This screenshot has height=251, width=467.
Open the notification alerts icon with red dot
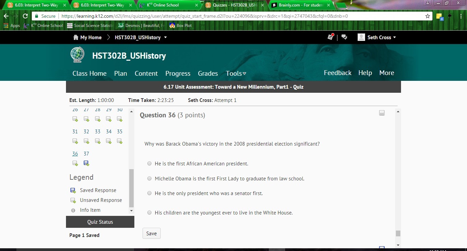pos(331,37)
